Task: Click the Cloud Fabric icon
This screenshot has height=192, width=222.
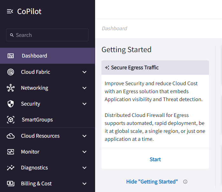Action: (x=10, y=72)
